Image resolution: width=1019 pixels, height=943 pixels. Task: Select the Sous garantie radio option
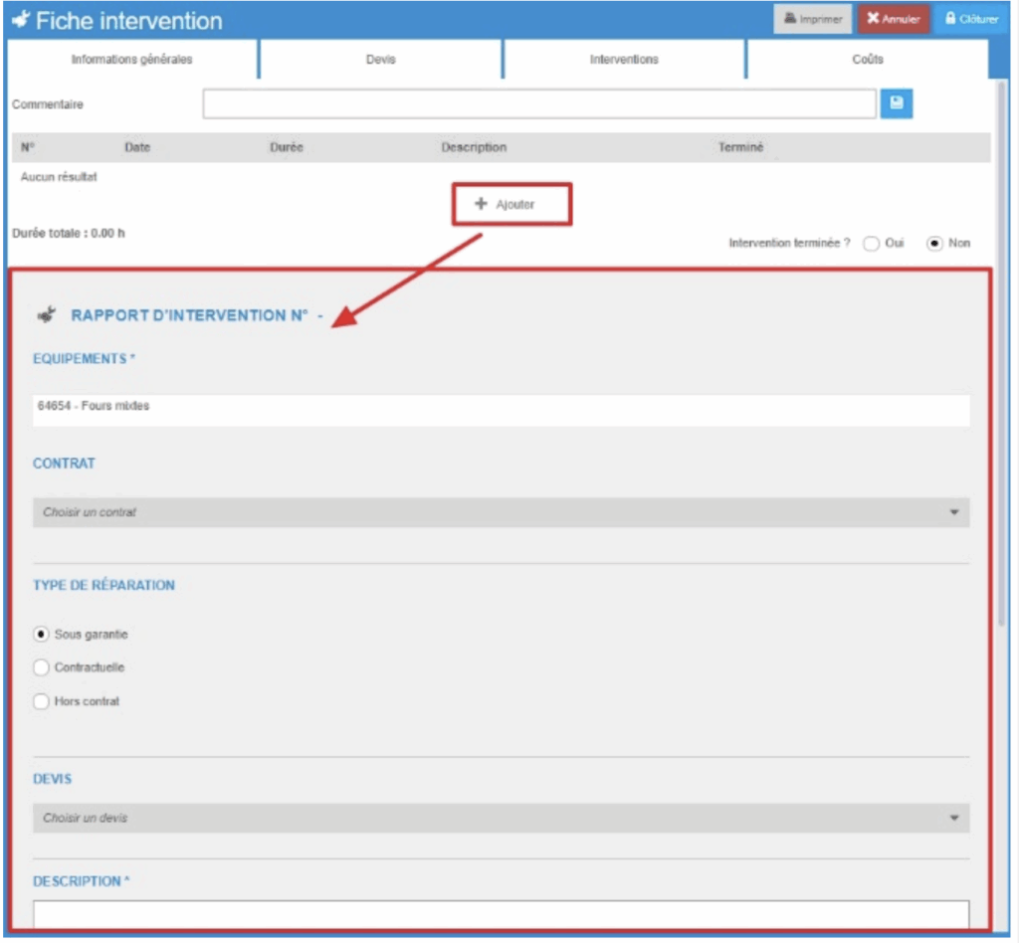(x=41, y=635)
